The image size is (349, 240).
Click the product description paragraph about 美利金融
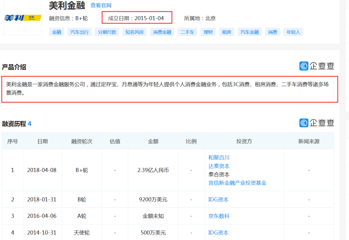pos(167,88)
